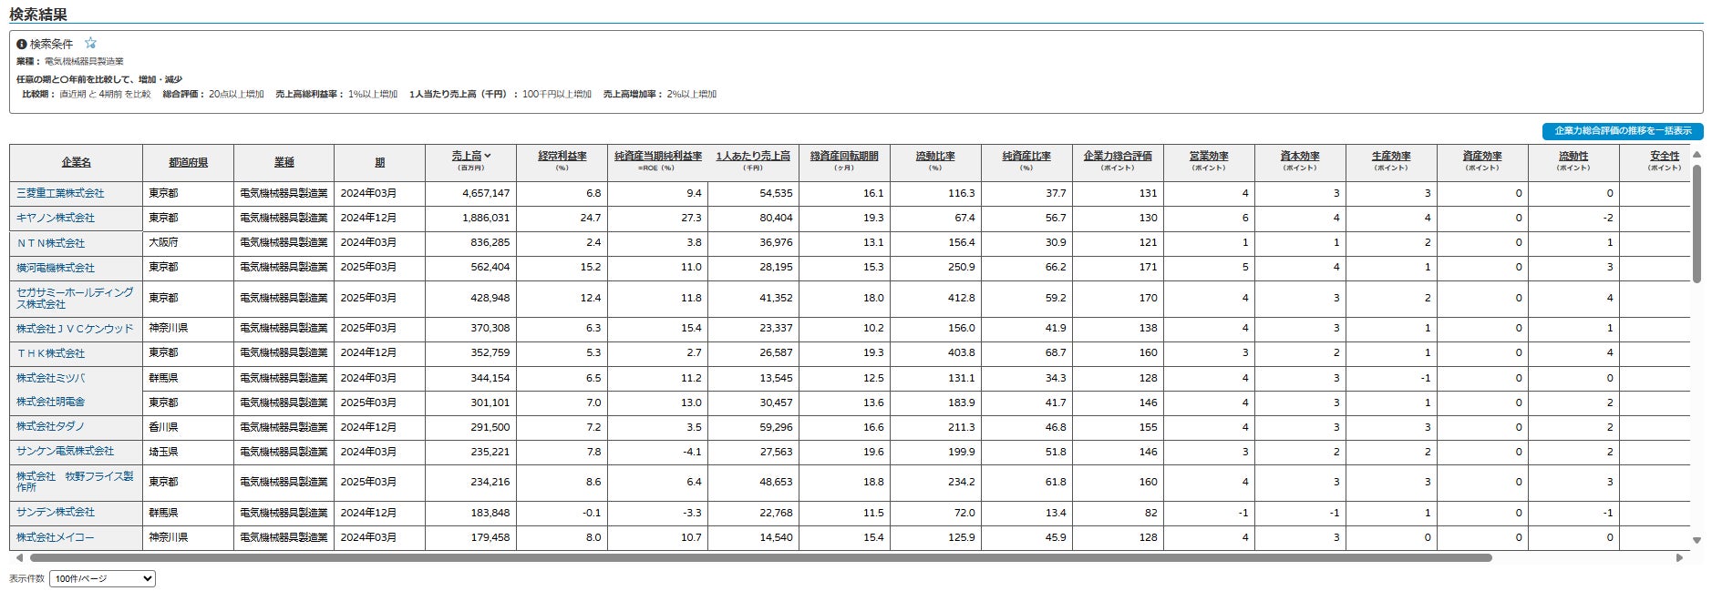This screenshot has height=591, width=1712.
Task: Select the 香川県 prefecture cell
Action: (188, 427)
